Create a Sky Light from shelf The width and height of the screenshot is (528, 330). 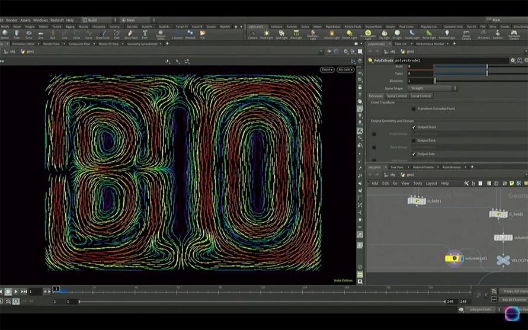384,34
